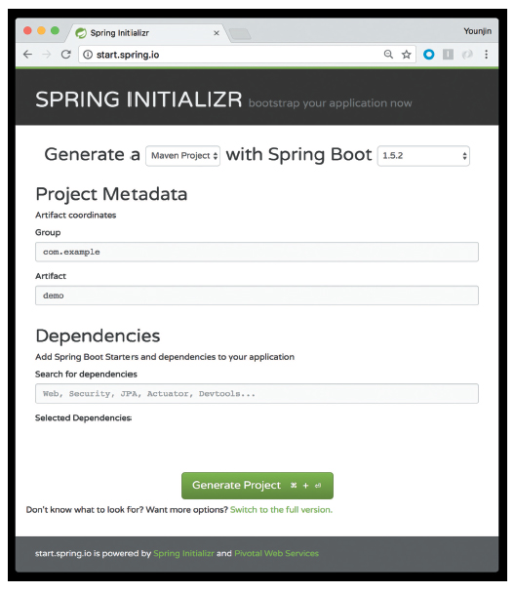This screenshot has height=592, width=515.
Task: Click the Generate Project button
Action: (x=257, y=486)
